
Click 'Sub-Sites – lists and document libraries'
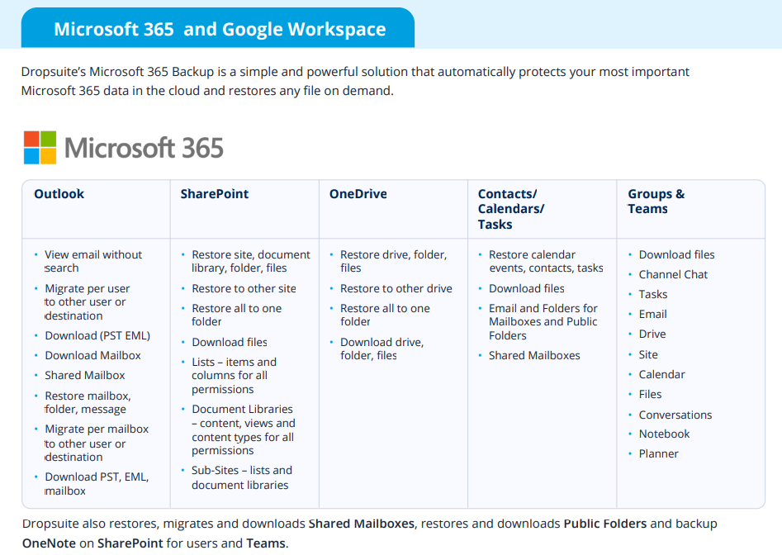click(x=242, y=477)
